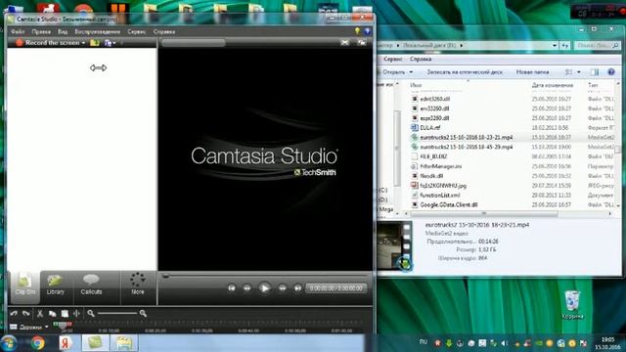Click the crop preview icon above the preview
626x352 pixels.
click(x=345, y=42)
